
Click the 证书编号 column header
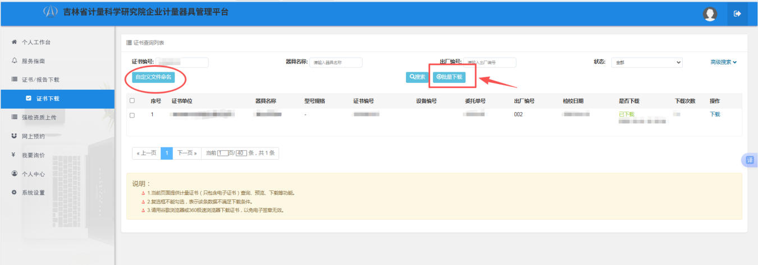pos(364,101)
